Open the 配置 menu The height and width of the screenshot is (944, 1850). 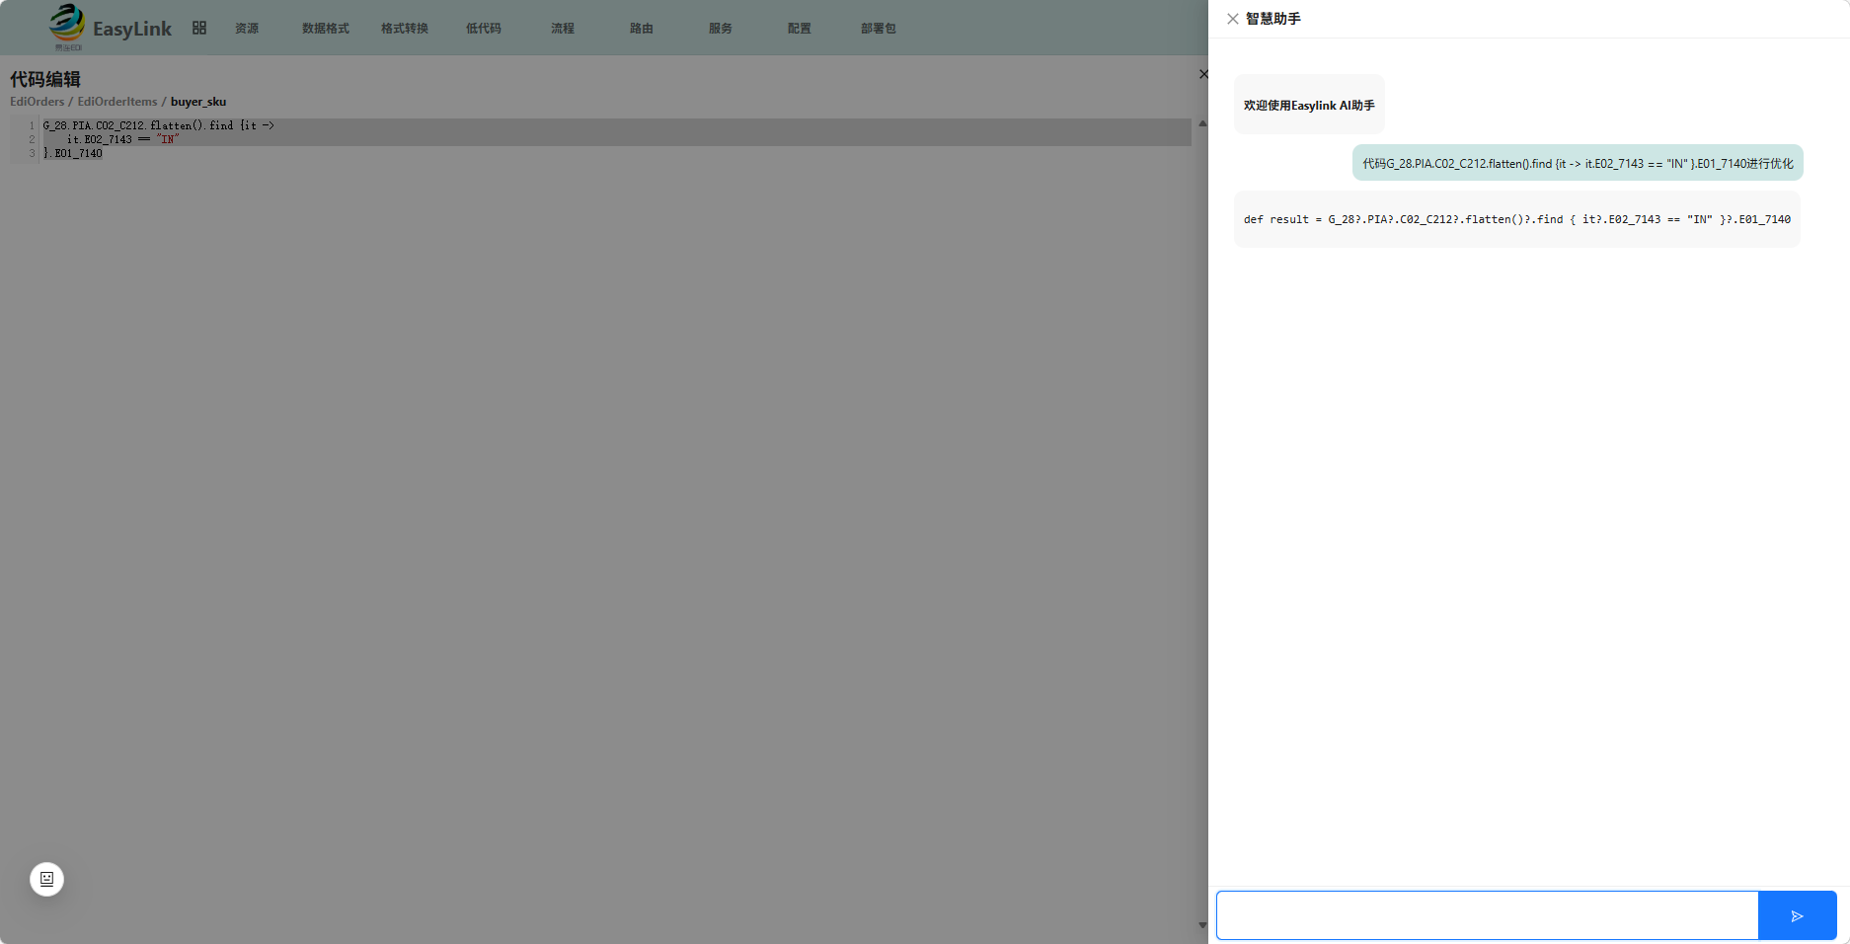[x=800, y=29]
